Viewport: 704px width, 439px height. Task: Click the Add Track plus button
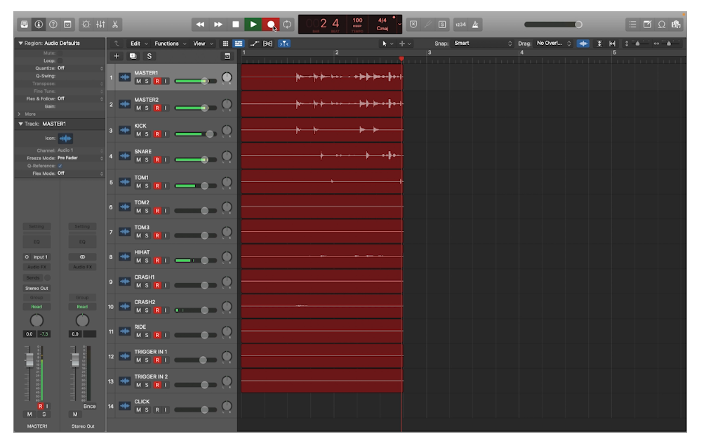pos(117,56)
